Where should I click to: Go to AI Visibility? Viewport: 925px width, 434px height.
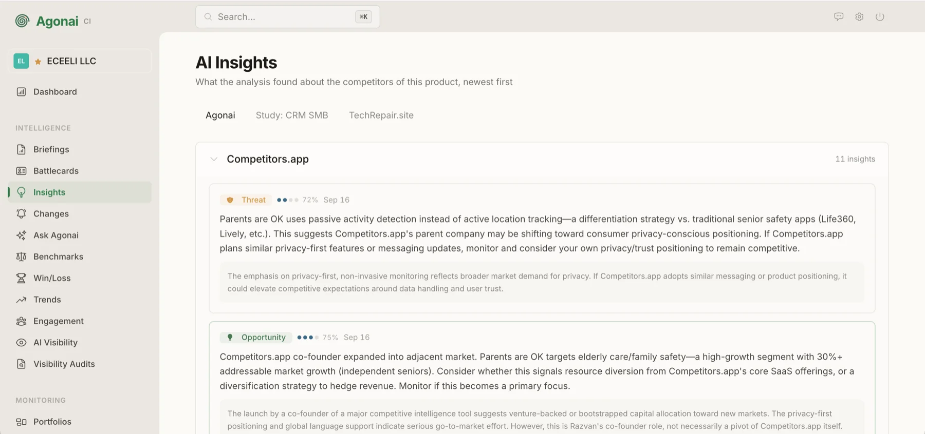[x=80, y=343]
